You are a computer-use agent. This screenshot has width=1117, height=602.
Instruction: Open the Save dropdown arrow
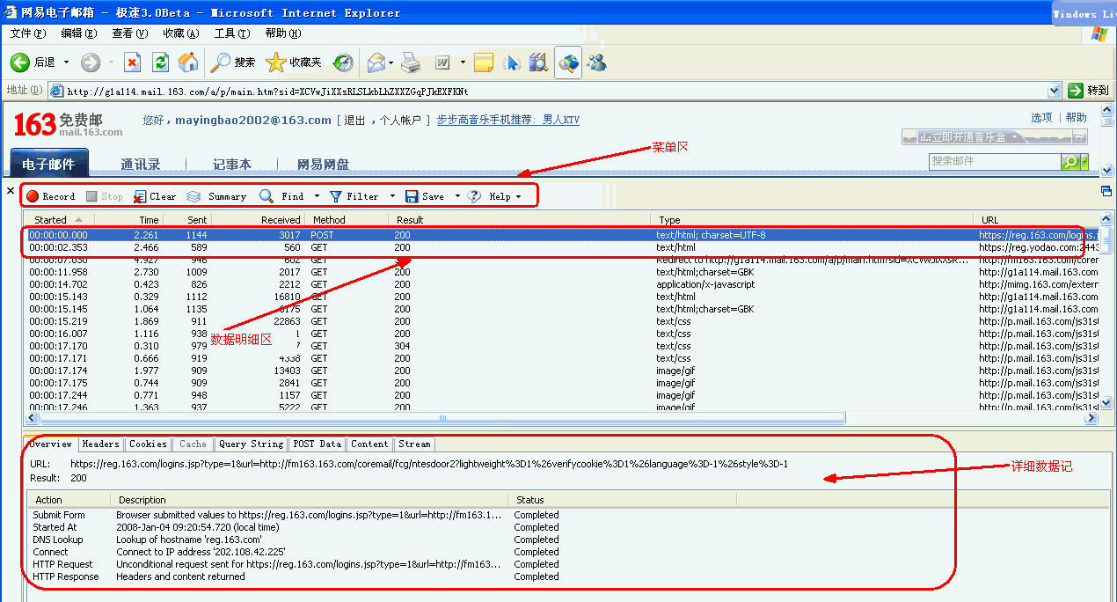tap(456, 195)
